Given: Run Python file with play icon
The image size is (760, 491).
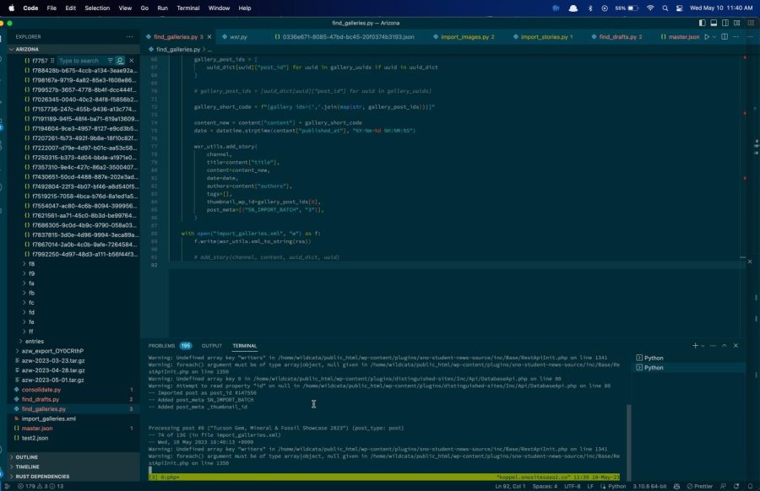Looking at the screenshot, I should [707, 37].
